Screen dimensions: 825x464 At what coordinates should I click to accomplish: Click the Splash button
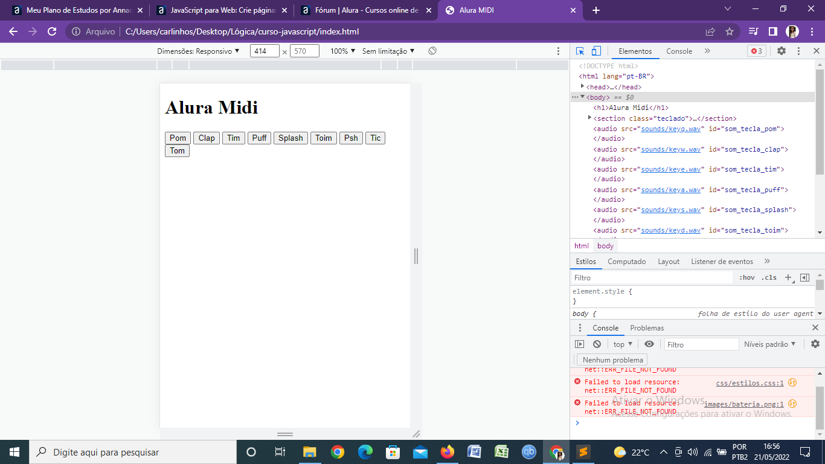coord(291,138)
